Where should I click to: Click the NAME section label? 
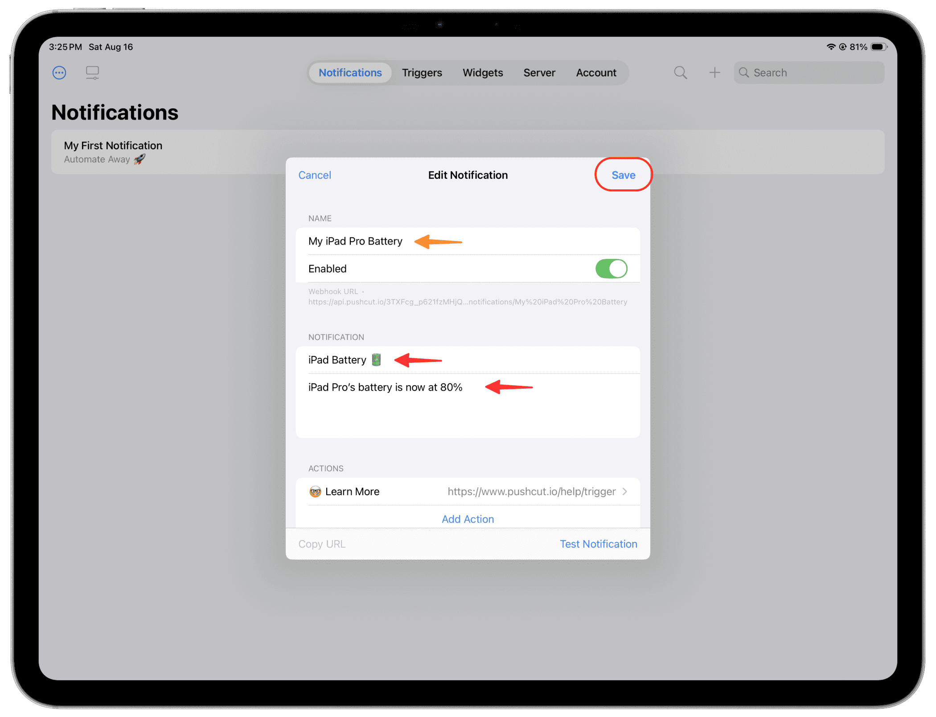(x=320, y=218)
